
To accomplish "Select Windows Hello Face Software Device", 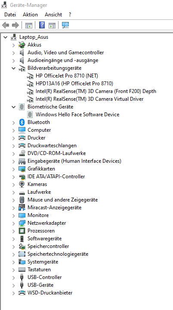I will coord(77,115).
